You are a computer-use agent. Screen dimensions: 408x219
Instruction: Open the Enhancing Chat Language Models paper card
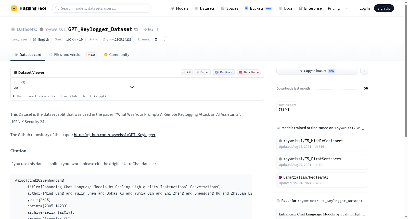[x=322, y=214]
